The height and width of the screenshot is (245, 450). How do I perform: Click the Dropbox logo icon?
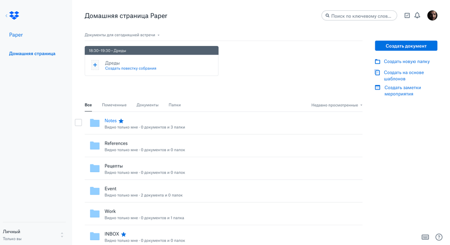click(x=14, y=15)
